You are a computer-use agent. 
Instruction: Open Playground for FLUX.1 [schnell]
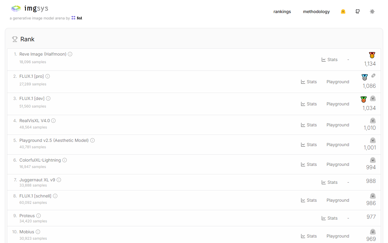click(338, 200)
